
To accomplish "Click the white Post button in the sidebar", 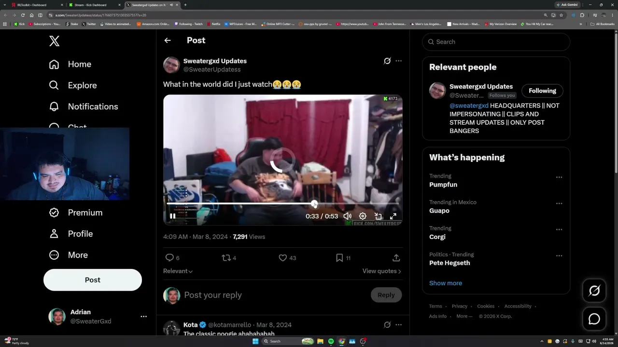I will (93, 280).
